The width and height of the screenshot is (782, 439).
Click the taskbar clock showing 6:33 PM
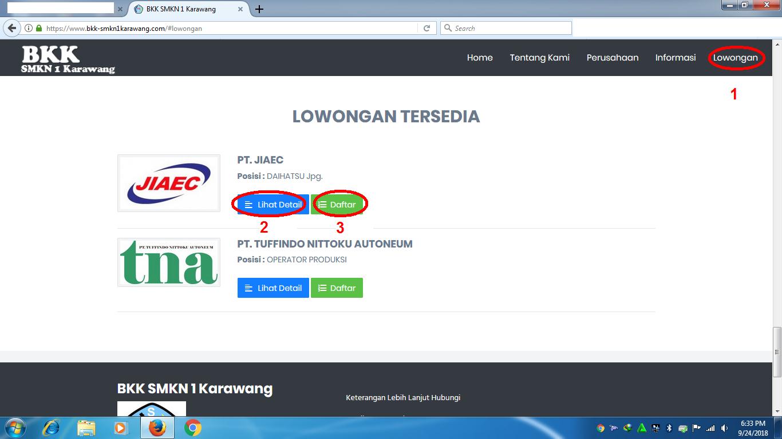coord(753,428)
